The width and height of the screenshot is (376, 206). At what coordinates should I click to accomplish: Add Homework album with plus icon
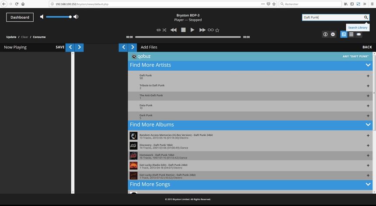pos(368,155)
